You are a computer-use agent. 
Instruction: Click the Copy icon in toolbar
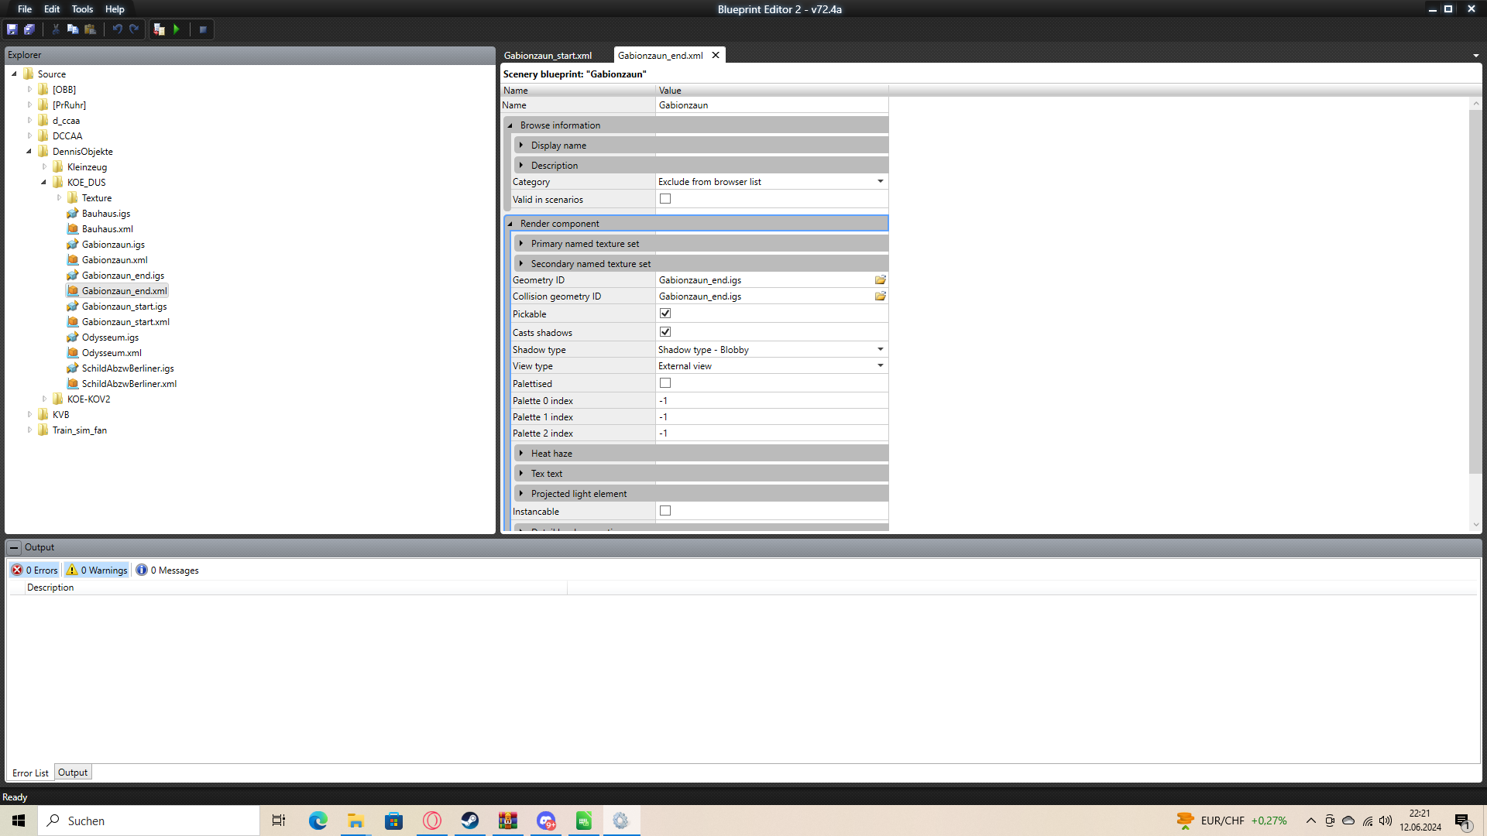tap(73, 29)
